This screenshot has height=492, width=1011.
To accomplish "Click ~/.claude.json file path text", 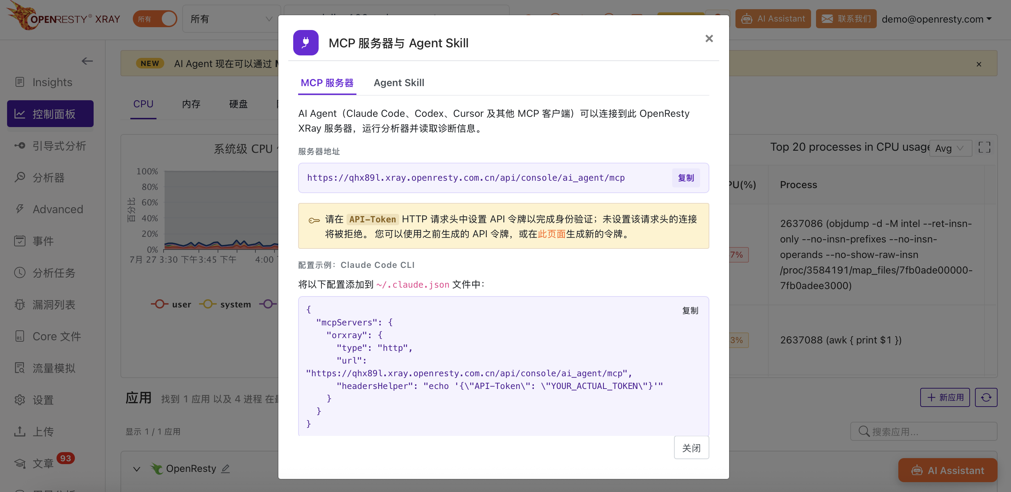I will pyautogui.click(x=413, y=284).
